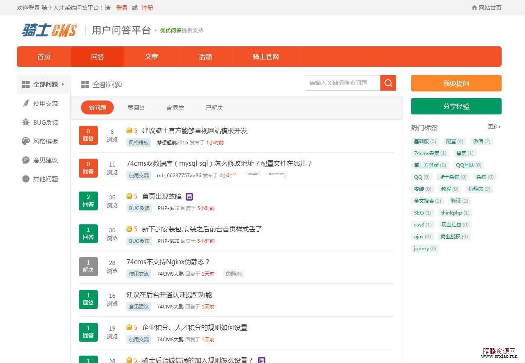Click the palette icon for 风格模板

[26, 141]
